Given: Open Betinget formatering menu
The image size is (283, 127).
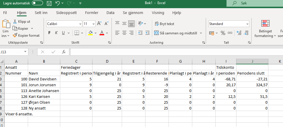Looking at the screenshot, I should click(x=265, y=29).
